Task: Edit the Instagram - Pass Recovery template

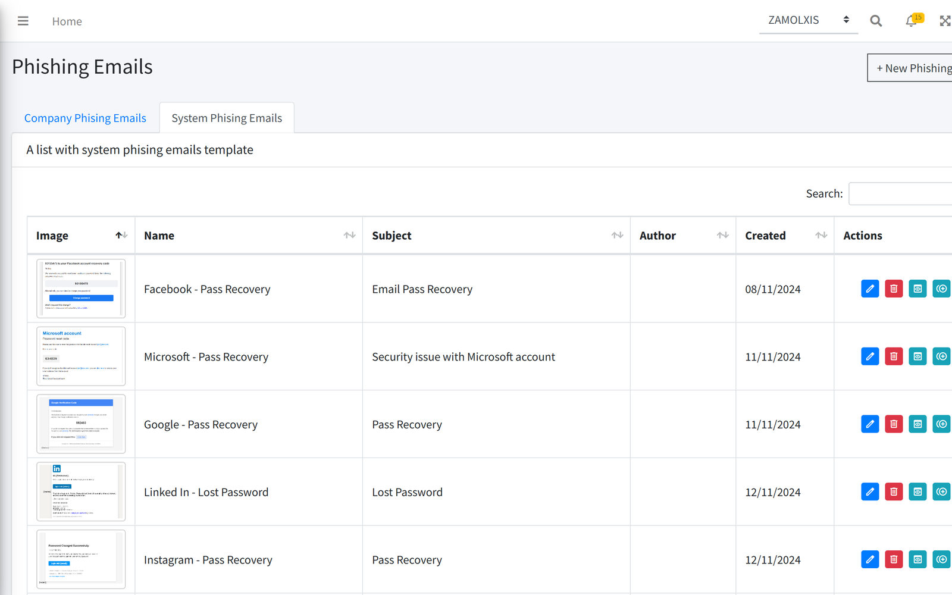Action: click(870, 559)
